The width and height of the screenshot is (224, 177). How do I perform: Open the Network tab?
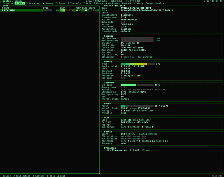(127, 3)
